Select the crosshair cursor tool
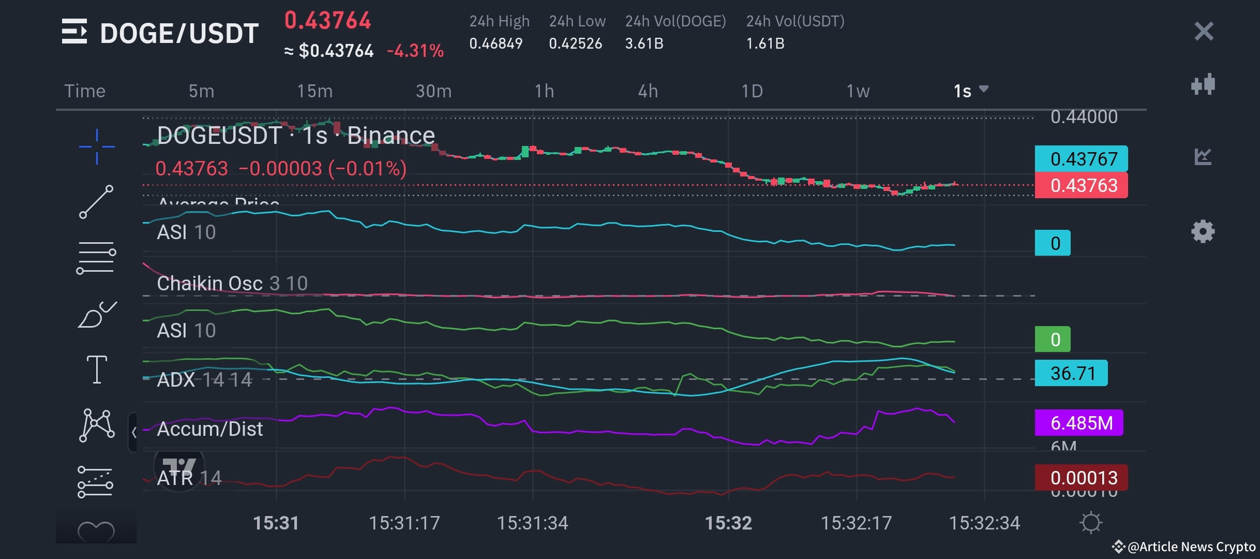 pyautogui.click(x=96, y=146)
